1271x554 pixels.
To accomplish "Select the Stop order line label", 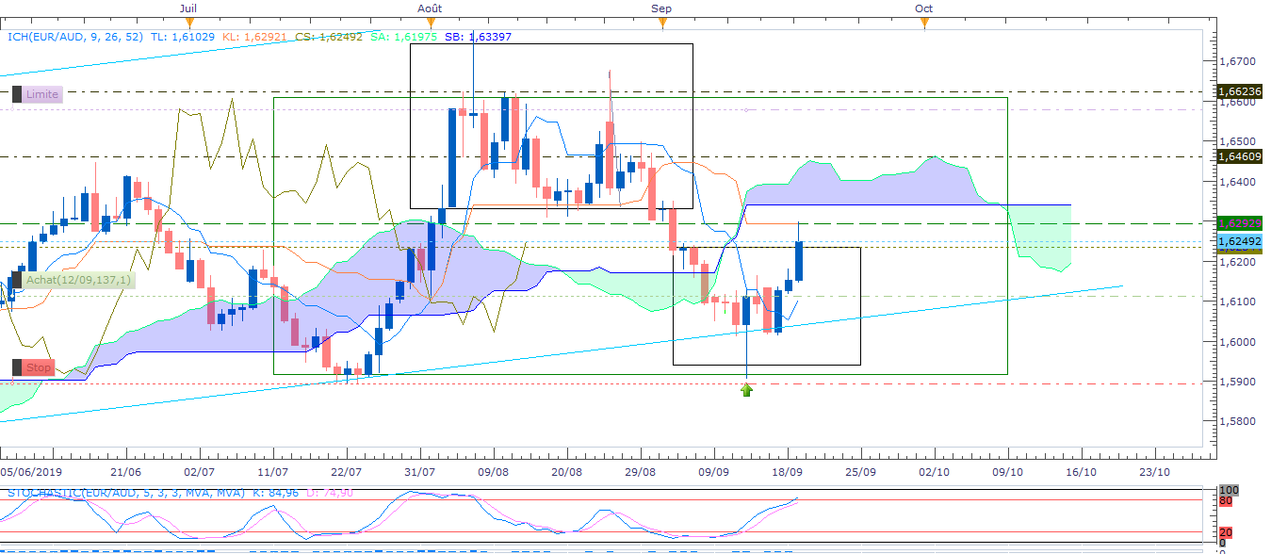I will (39, 367).
